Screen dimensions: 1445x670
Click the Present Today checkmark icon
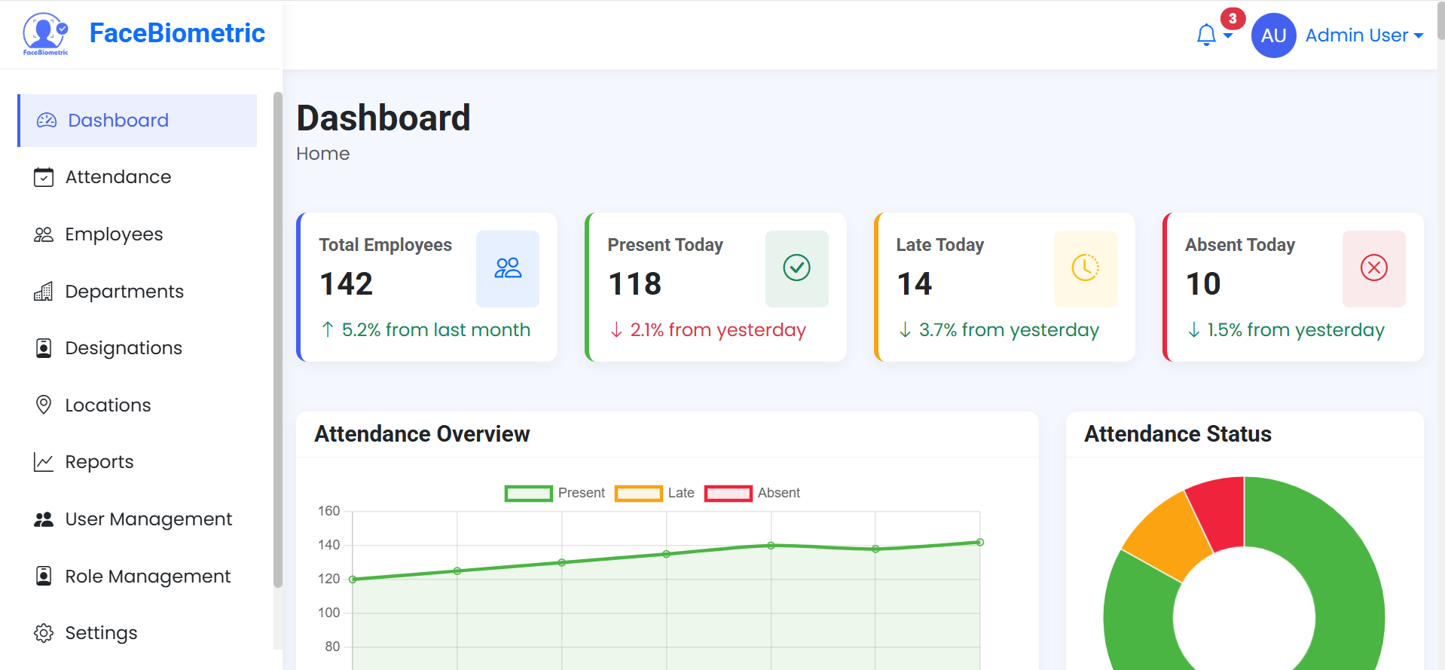coord(796,268)
